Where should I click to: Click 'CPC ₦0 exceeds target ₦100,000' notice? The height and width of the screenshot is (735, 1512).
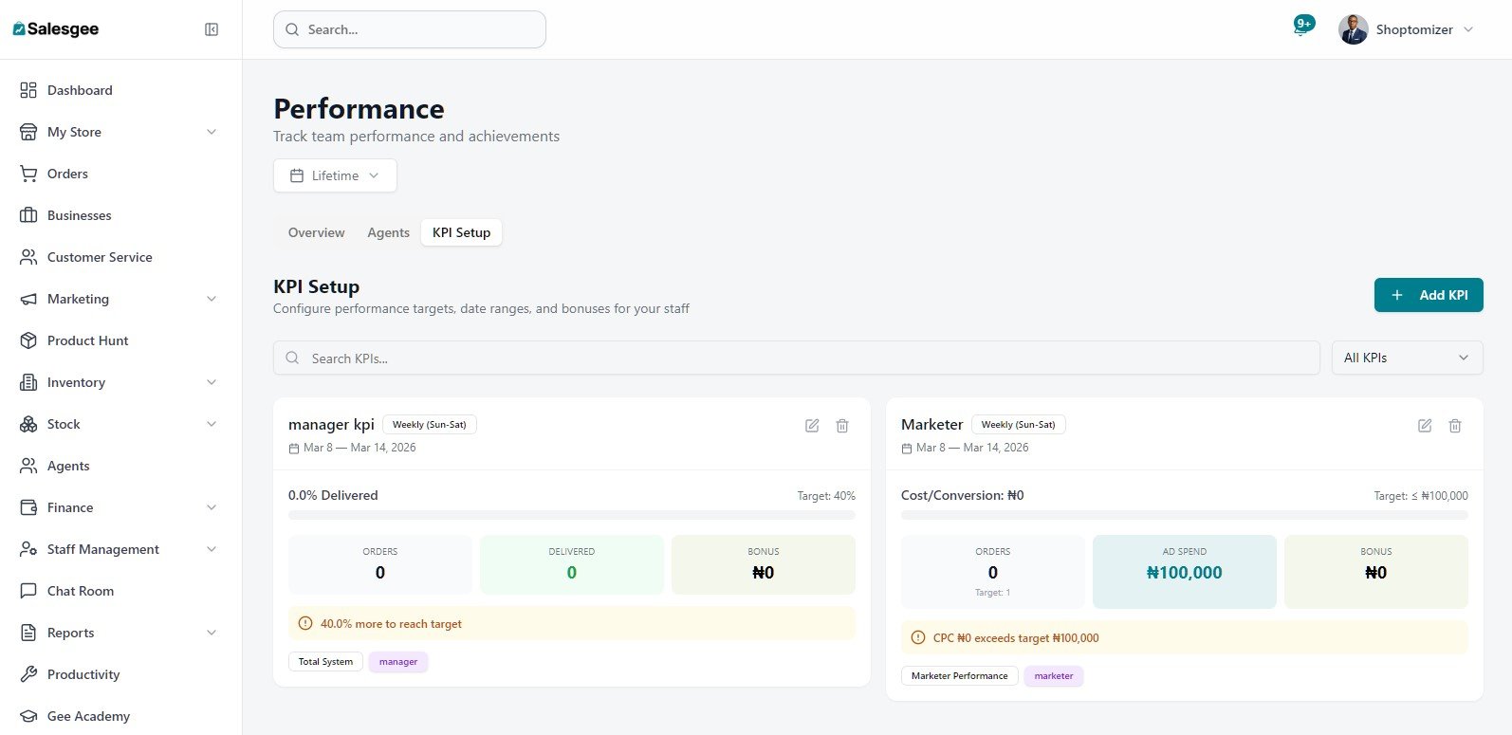(1185, 637)
